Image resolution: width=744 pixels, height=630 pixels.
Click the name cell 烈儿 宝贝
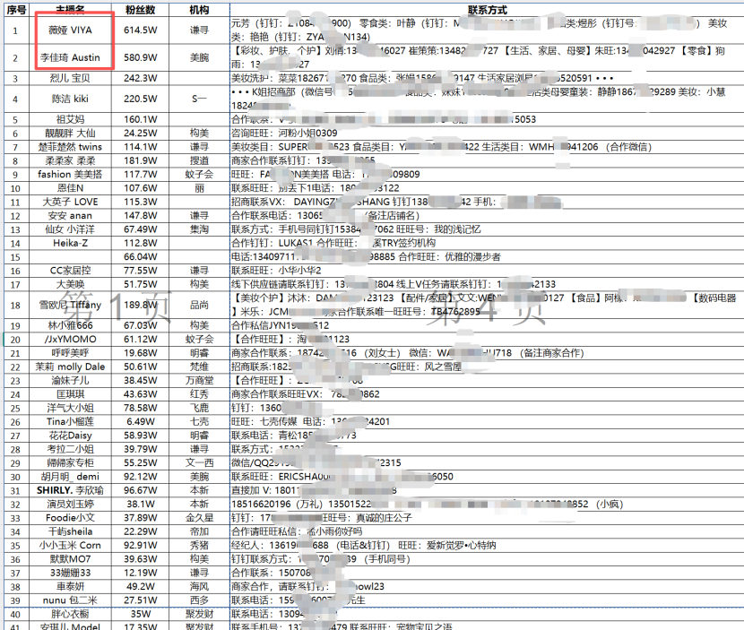click(70, 78)
